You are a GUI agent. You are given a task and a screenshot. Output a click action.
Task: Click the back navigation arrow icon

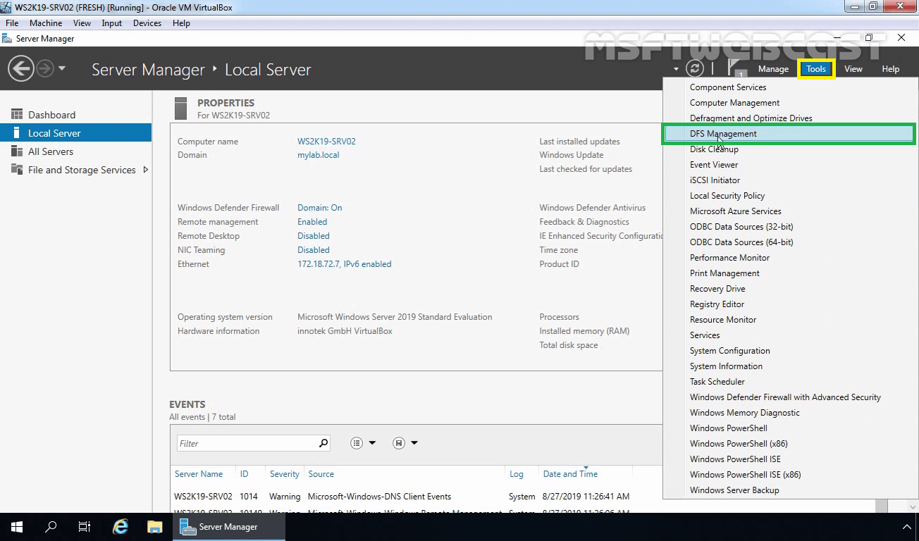click(20, 68)
